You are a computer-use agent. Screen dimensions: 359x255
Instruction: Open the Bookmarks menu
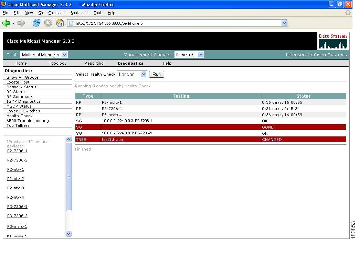[79, 13]
